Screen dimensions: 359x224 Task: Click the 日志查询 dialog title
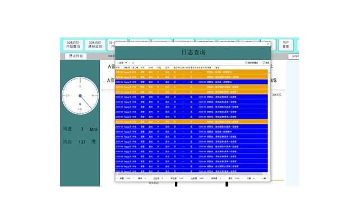point(192,52)
